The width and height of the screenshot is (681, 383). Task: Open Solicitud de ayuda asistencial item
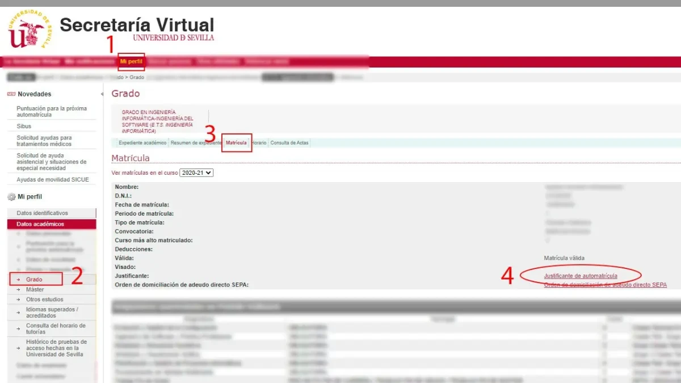point(52,162)
